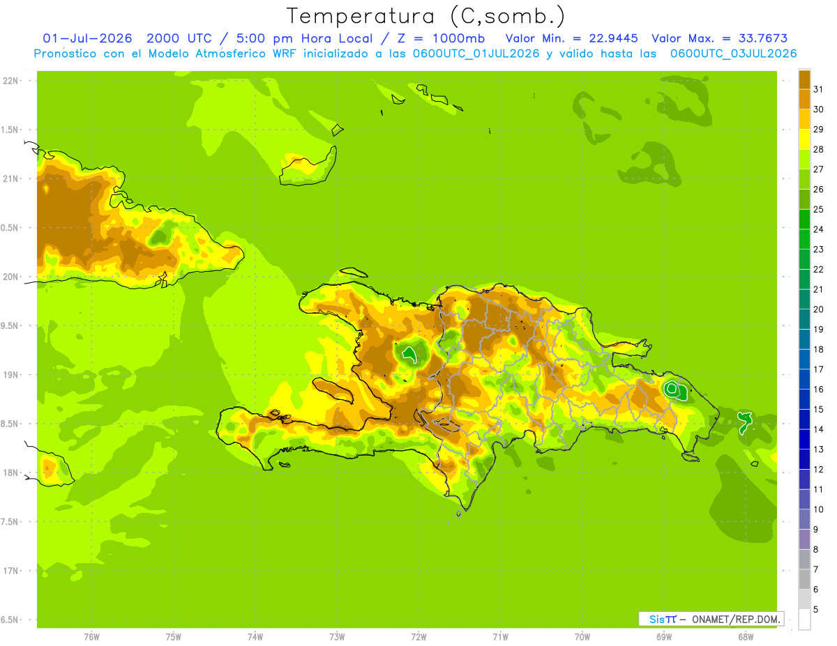837x646 pixels.
Task: Click the "0600UTC_03JUL2026" valid-until time
Action: pos(733,54)
